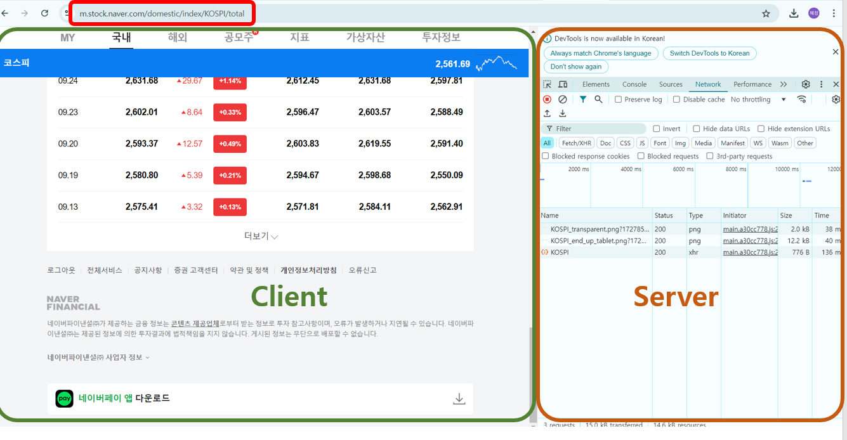The width and height of the screenshot is (847, 440).
Task: Bookmark this page with the star icon
Action: click(766, 13)
